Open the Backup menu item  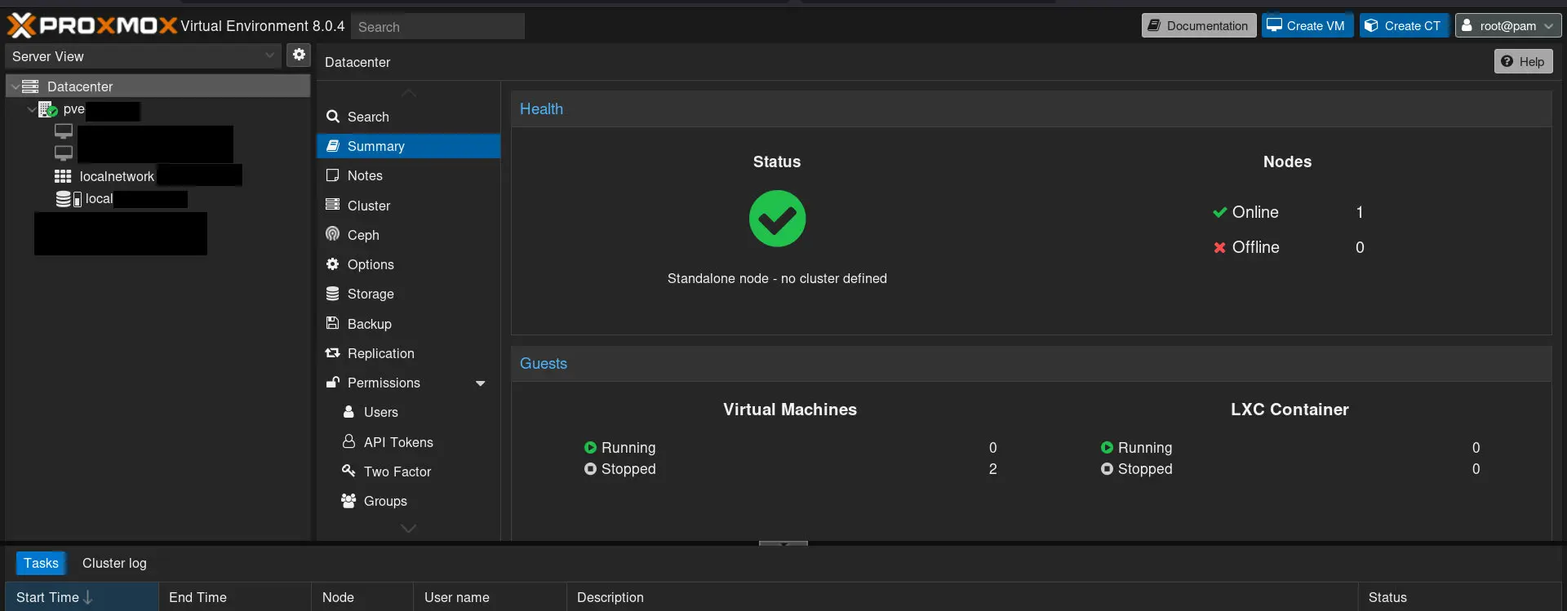click(408, 324)
